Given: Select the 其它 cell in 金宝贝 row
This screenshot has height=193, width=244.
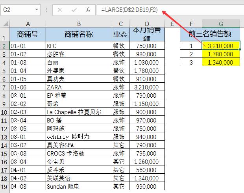Looking at the screenshot, I should click(120, 161).
